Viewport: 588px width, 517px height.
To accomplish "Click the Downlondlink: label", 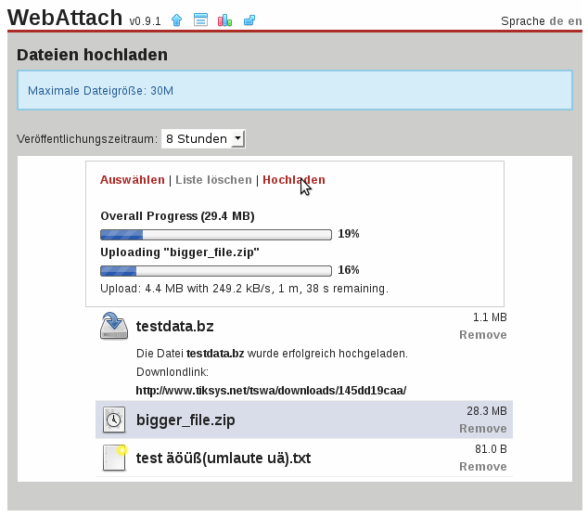I will click(x=173, y=372).
